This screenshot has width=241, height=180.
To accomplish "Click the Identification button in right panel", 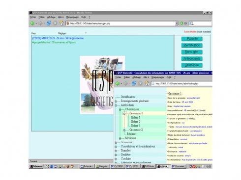I will (192, 45).
